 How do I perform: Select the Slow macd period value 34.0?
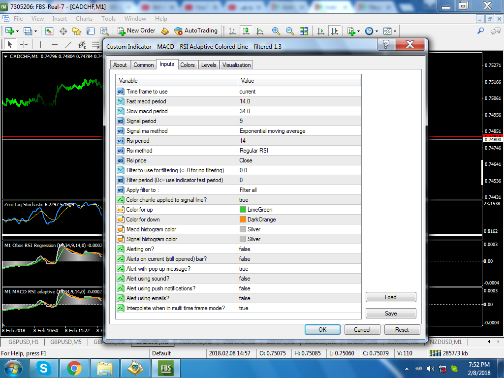[x=299, y=111]
